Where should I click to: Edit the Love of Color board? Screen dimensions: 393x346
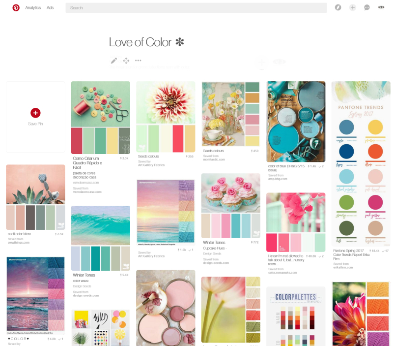pyautogui.click(x=113, y=61)
